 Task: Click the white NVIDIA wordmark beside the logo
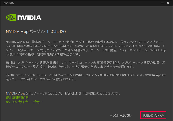(x=30, y=18)
